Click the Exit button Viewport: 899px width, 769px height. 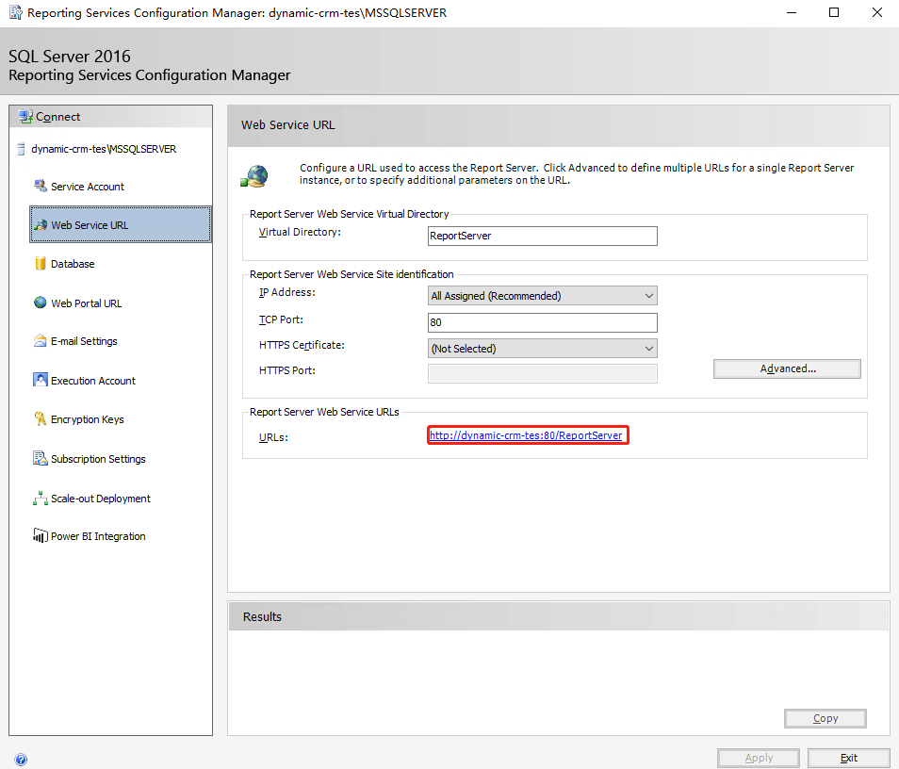pyautogui.click(x=848, y=758)
